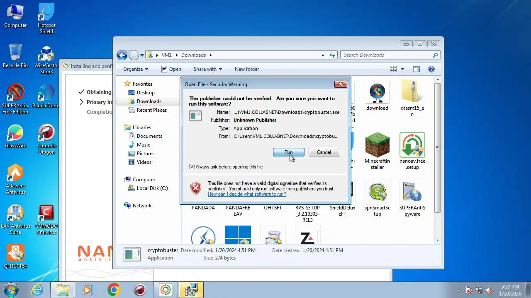Click the Search Downloads field
531x298 pixels.
(x=390, y=55)
